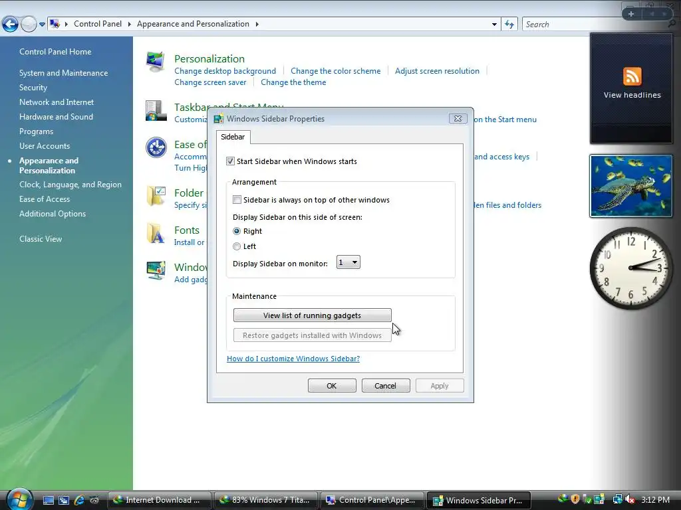Open Clock, Language, and Region category
The image size is (681, 510).
point(70,185)
